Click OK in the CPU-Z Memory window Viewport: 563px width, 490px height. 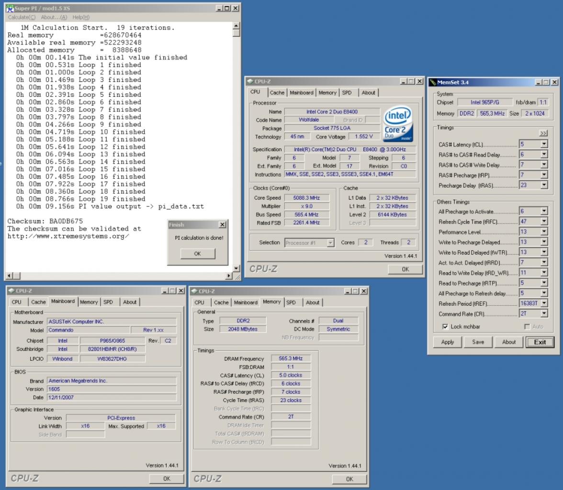[x=349, y=479]
